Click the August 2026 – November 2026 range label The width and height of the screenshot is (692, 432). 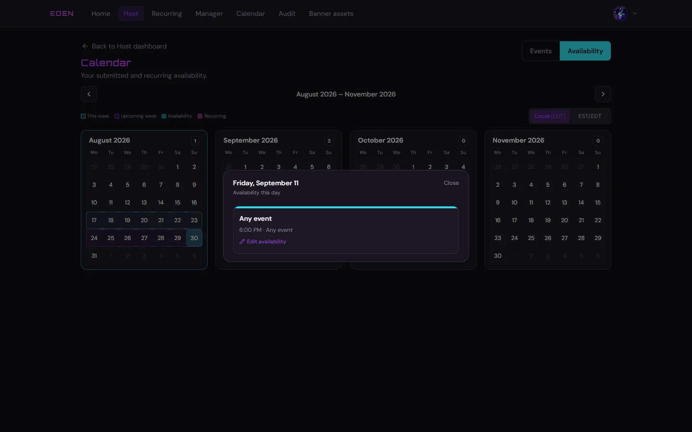coord(346,94)
